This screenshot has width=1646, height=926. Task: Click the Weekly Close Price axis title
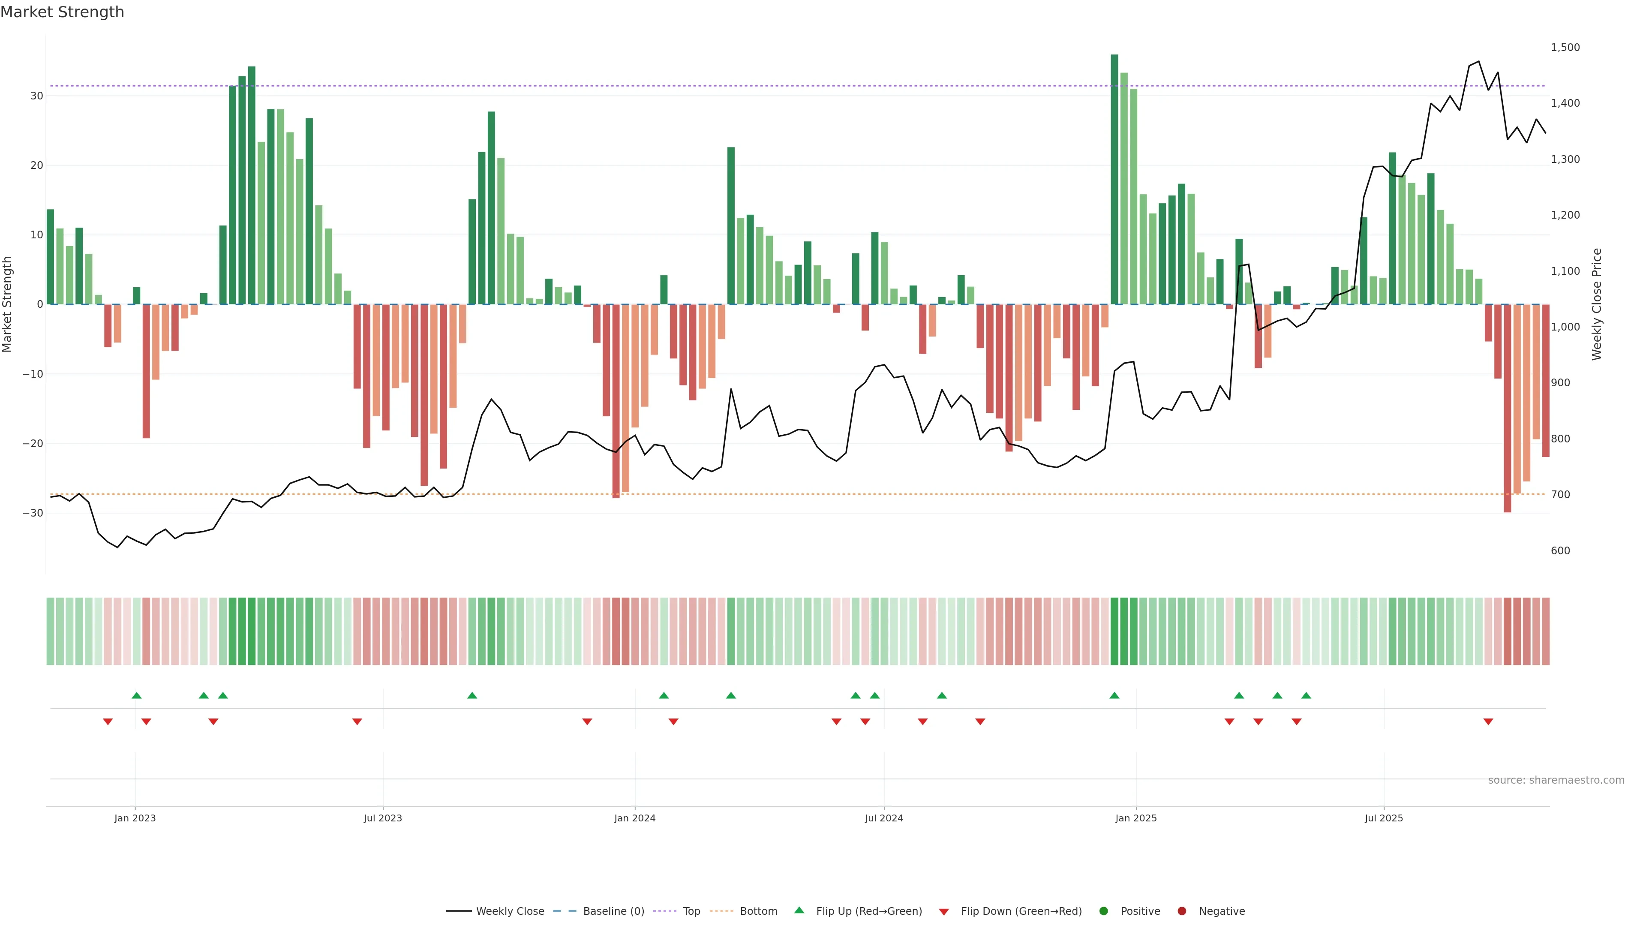point(1597,304)
